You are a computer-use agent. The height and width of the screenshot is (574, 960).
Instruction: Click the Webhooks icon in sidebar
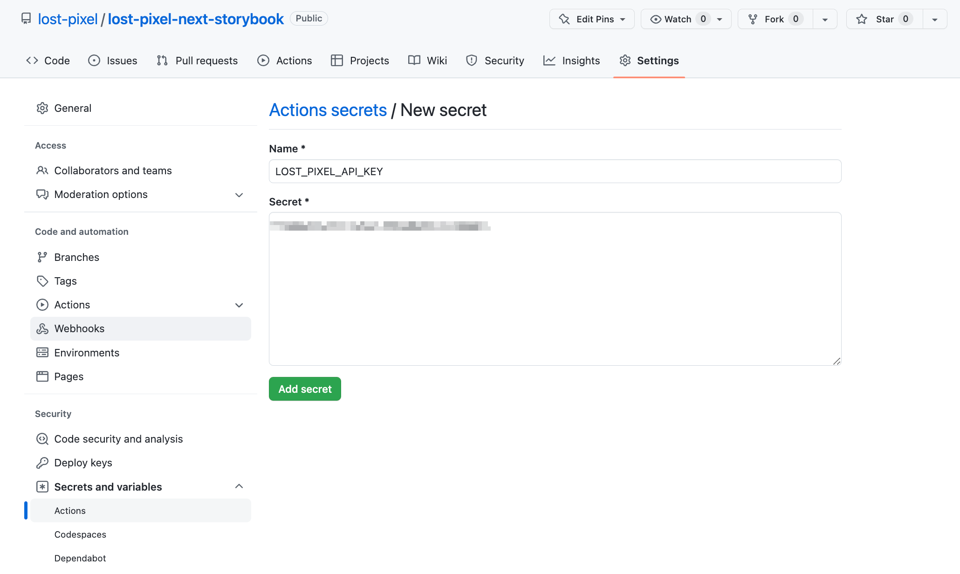[x=42, y=329]
